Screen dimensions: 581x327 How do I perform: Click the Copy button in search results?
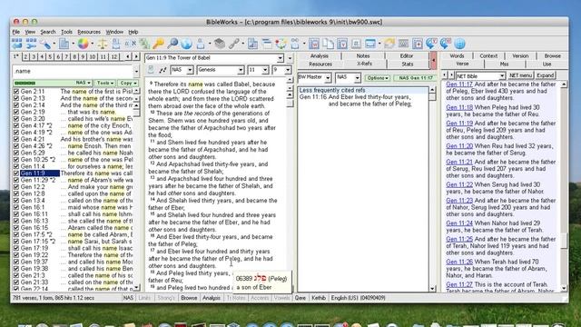(x=129, y=83)
